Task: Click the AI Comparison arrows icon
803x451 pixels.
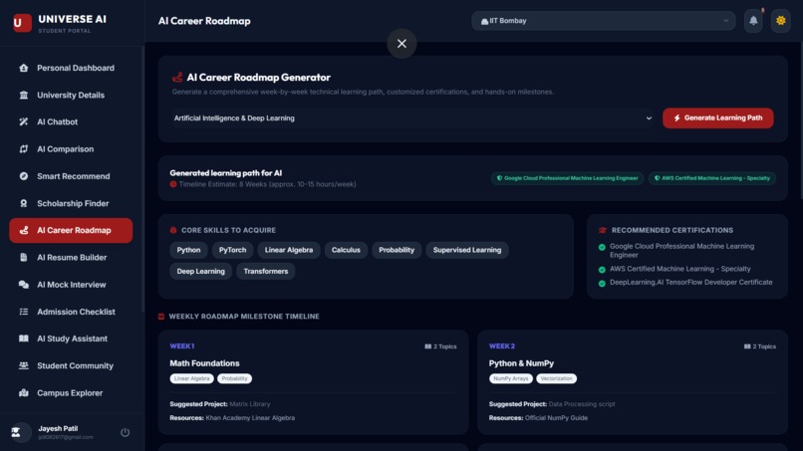Action: point(24,149)
